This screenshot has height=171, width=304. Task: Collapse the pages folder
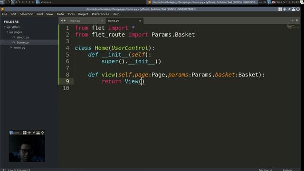coord(8,32)
